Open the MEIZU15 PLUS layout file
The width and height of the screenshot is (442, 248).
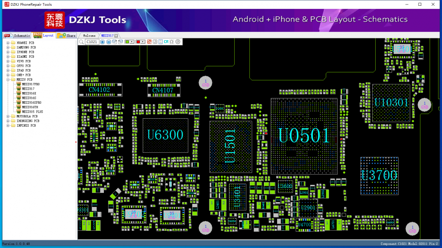click(32, 112)
